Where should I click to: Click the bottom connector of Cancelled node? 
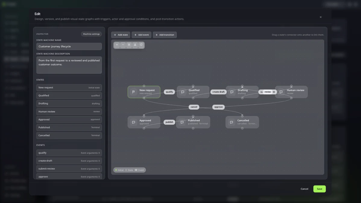(x=242, y=128)
